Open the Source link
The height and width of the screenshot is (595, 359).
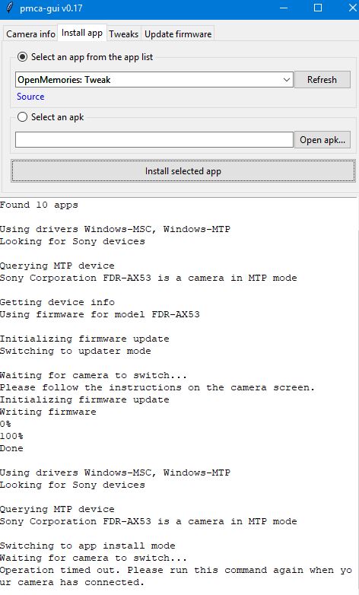point(30,97)
